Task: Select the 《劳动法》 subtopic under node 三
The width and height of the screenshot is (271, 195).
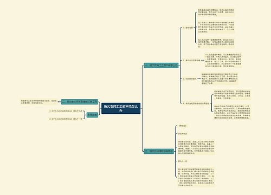Action: pyautogui.click(x=182, y=126)
